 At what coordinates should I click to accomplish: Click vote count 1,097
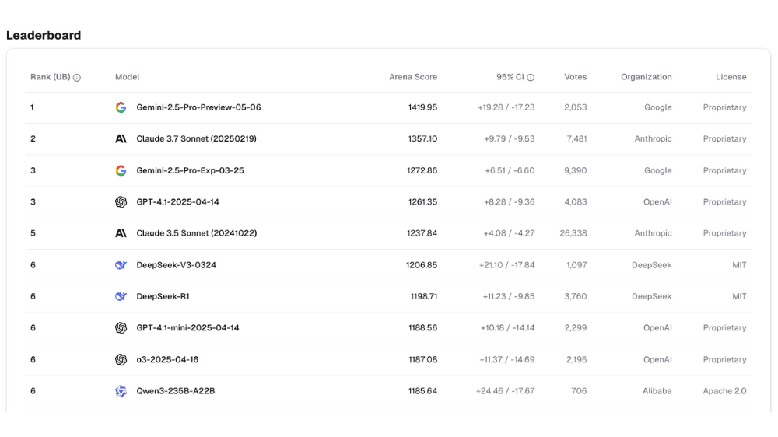coord(576,265)
